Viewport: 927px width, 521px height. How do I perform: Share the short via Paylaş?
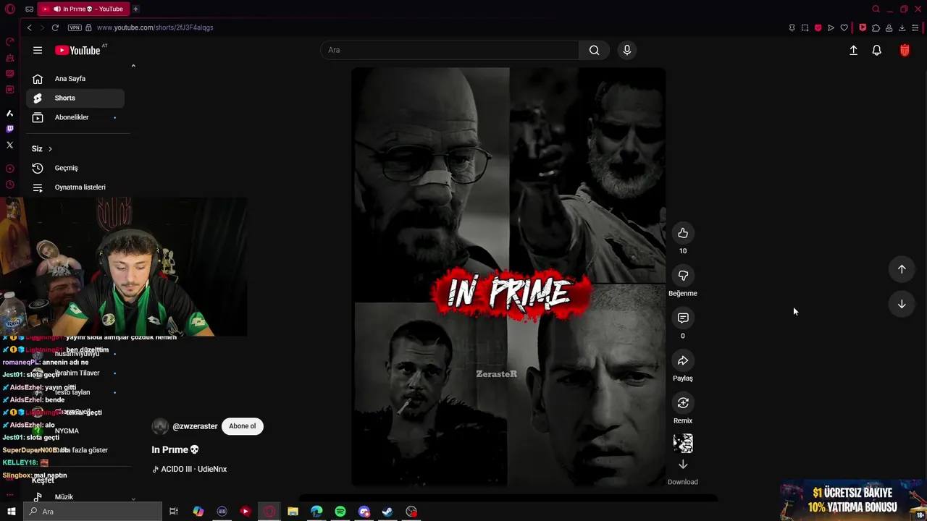tap(683, 360)
